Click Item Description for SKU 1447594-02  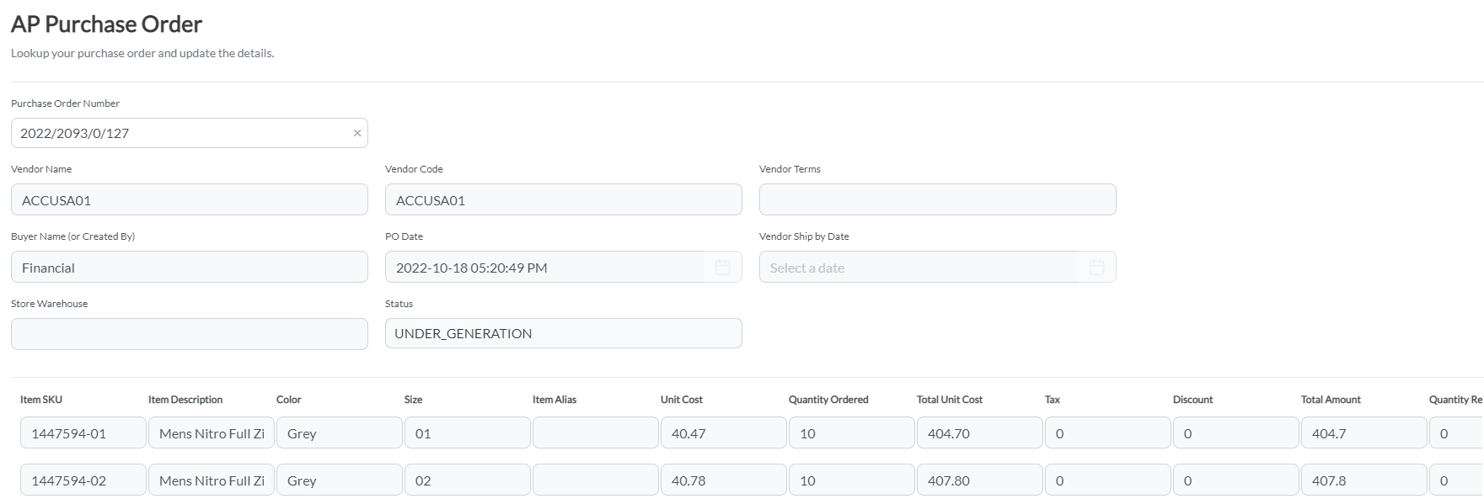pyautogui.click(x=212, y=480)
